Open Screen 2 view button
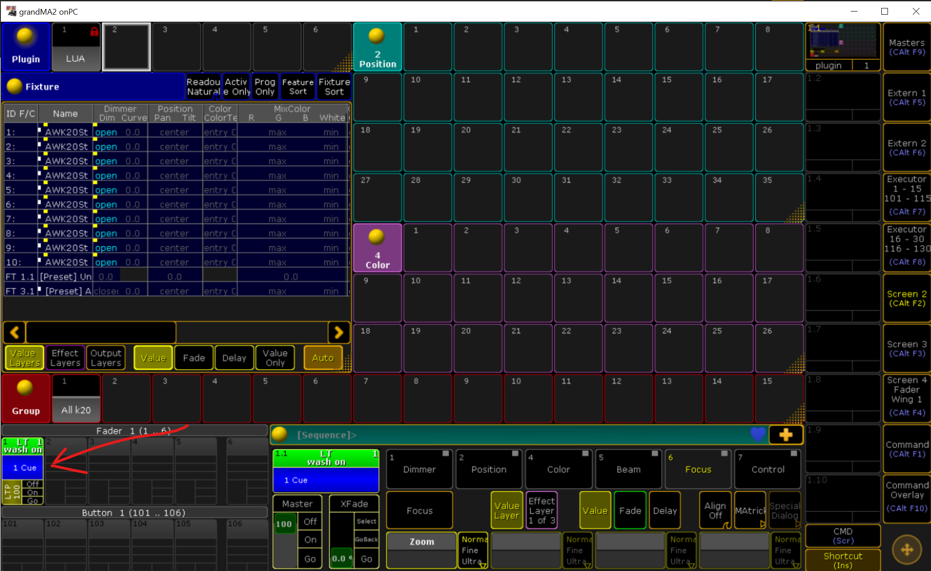Viewport: 931px width, 571px height. tap(906, 298)
